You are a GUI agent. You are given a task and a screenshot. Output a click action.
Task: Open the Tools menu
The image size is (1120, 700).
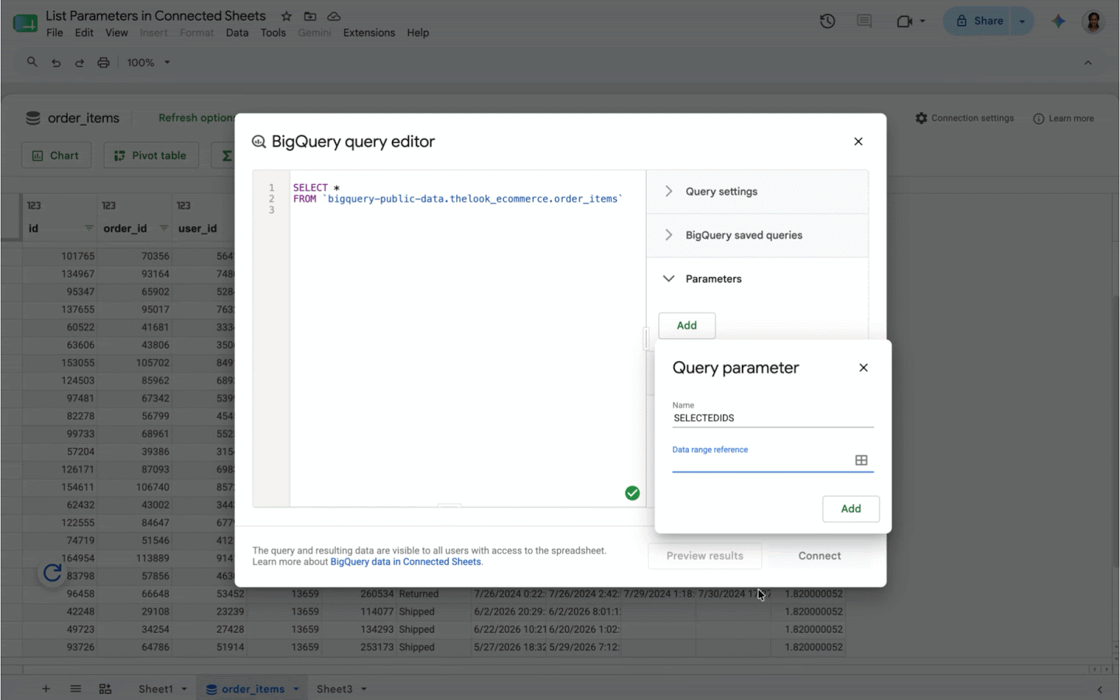pos(273,33)
